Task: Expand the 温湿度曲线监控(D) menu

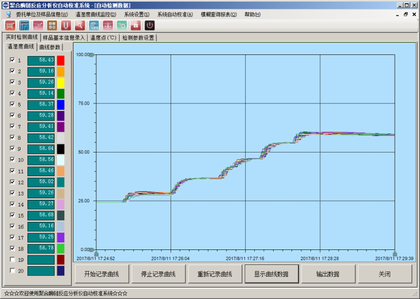Action: [96, 15]
